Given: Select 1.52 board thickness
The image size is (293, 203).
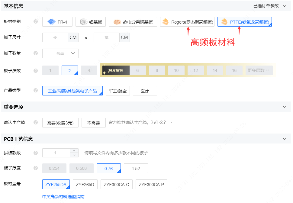Looking at the screenshot, I should pyautogui.click(x=136, y=168).
